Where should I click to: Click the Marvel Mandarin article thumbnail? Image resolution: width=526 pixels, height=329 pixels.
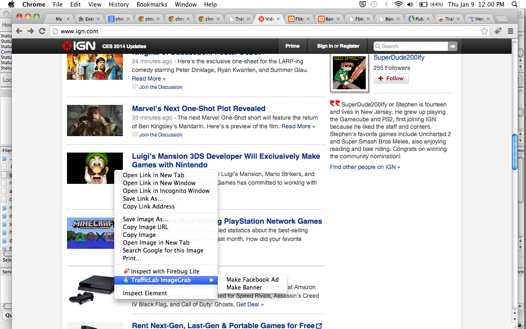tap(95, 120)
